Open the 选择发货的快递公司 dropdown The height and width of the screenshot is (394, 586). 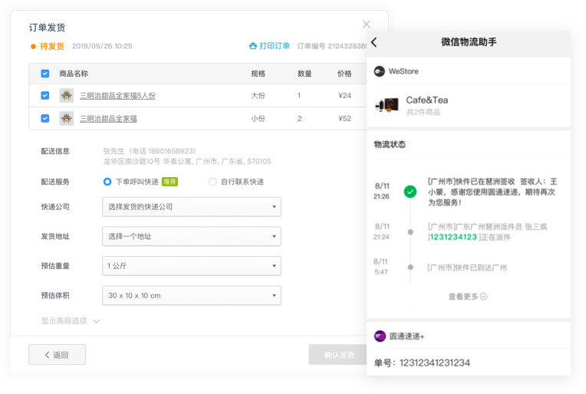pyautogui.click(x=191, y=207)
